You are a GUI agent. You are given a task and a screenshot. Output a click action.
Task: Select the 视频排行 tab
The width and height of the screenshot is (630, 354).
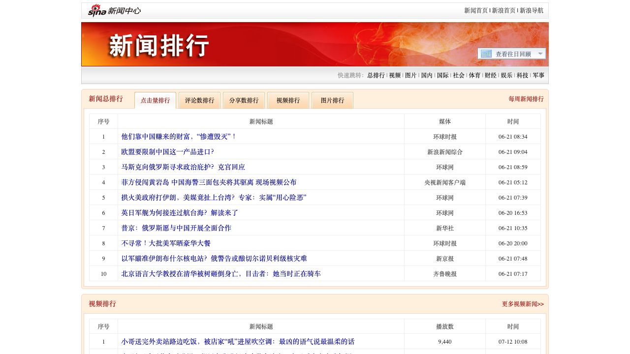pyautogui.click(x=288, y=100)
